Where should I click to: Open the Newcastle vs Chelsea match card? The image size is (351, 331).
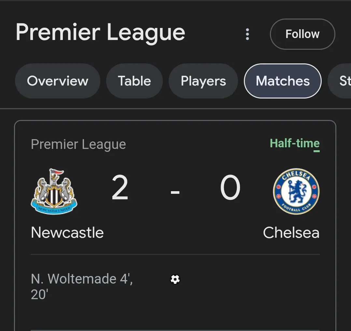point(175,226)
